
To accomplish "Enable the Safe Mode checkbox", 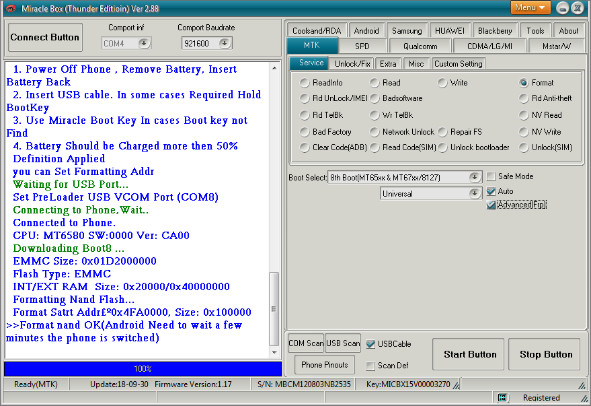I will point(491,176).
